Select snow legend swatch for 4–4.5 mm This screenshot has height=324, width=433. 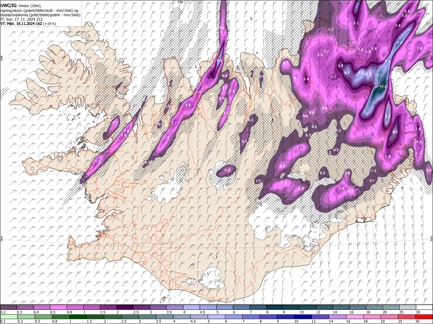[x=191, y=307]
